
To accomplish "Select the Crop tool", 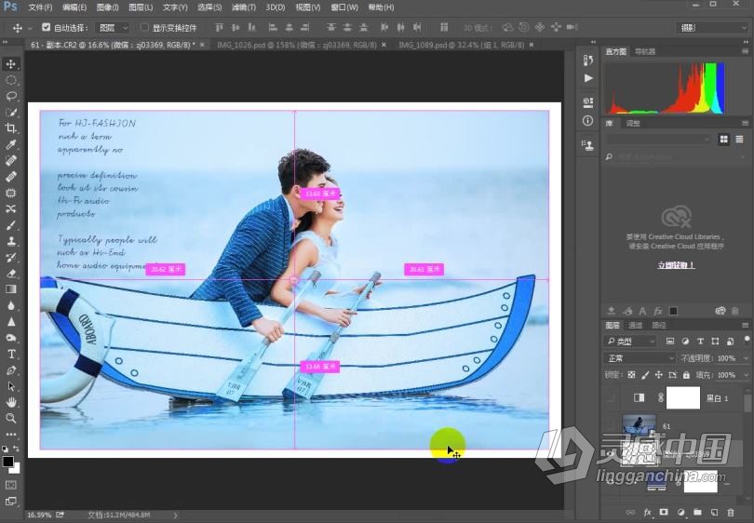I will coord(10,127).
